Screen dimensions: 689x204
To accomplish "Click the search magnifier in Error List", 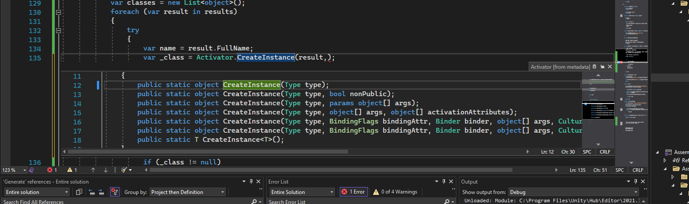I will coord(446,201).
